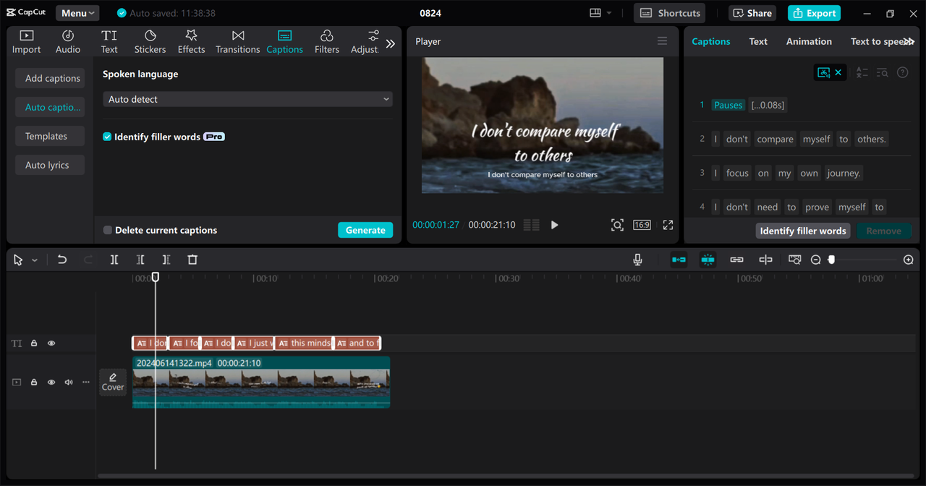Check Delete current captions option

[x=107, y=230]
